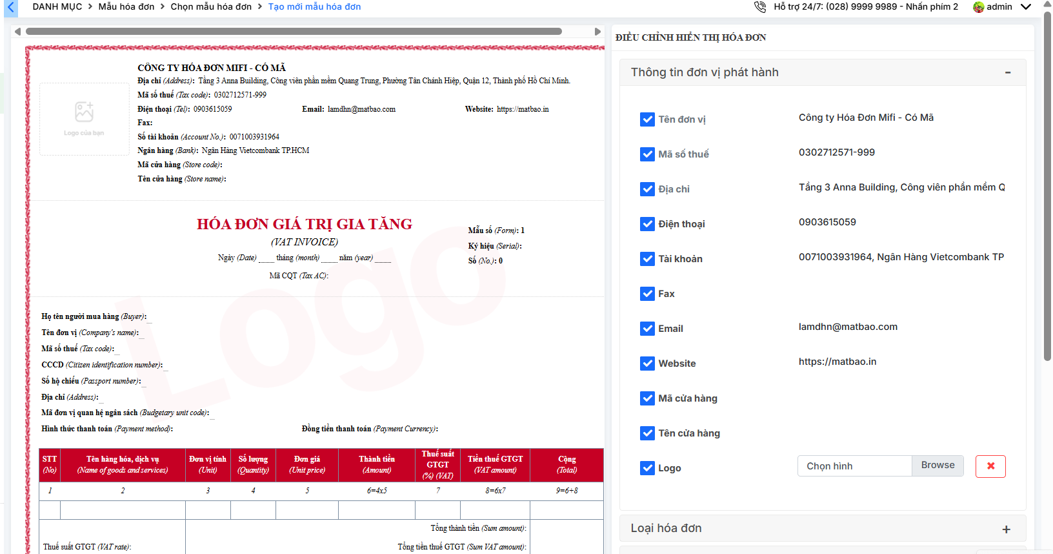Click the Mẫu số (Form) label
This screenshot has height=554, width=1053.
click(x=494, y=231)
